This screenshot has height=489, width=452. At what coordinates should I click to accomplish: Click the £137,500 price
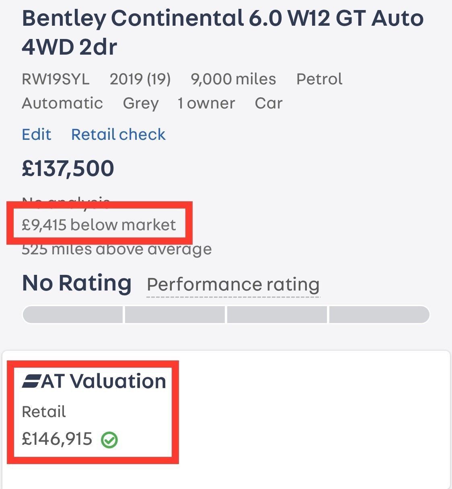[x=68, y=168]
